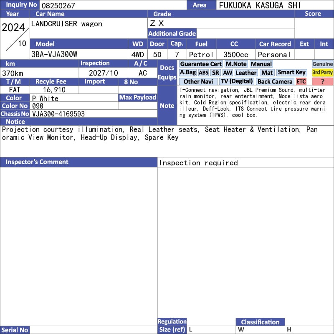
Task: Click the Area field FUKUOKA KASUGA SHI
Action: tap(275, 5)
